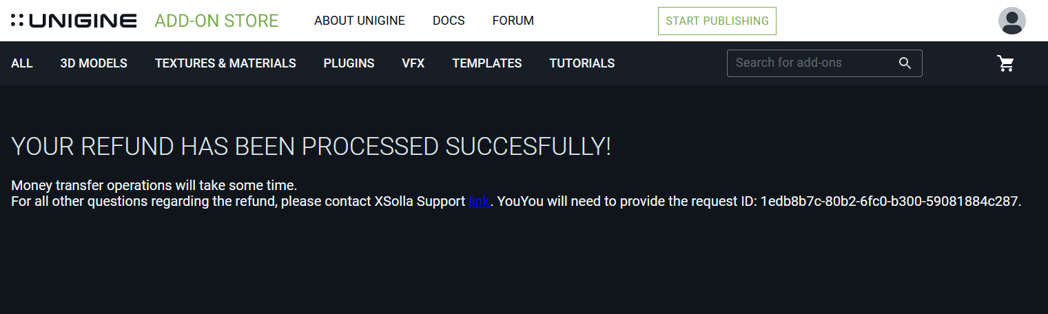Switch to TEXTURES & MATERIALS category
The height and width of the screenshot is (314, 1048).
(x=225, y=63)
